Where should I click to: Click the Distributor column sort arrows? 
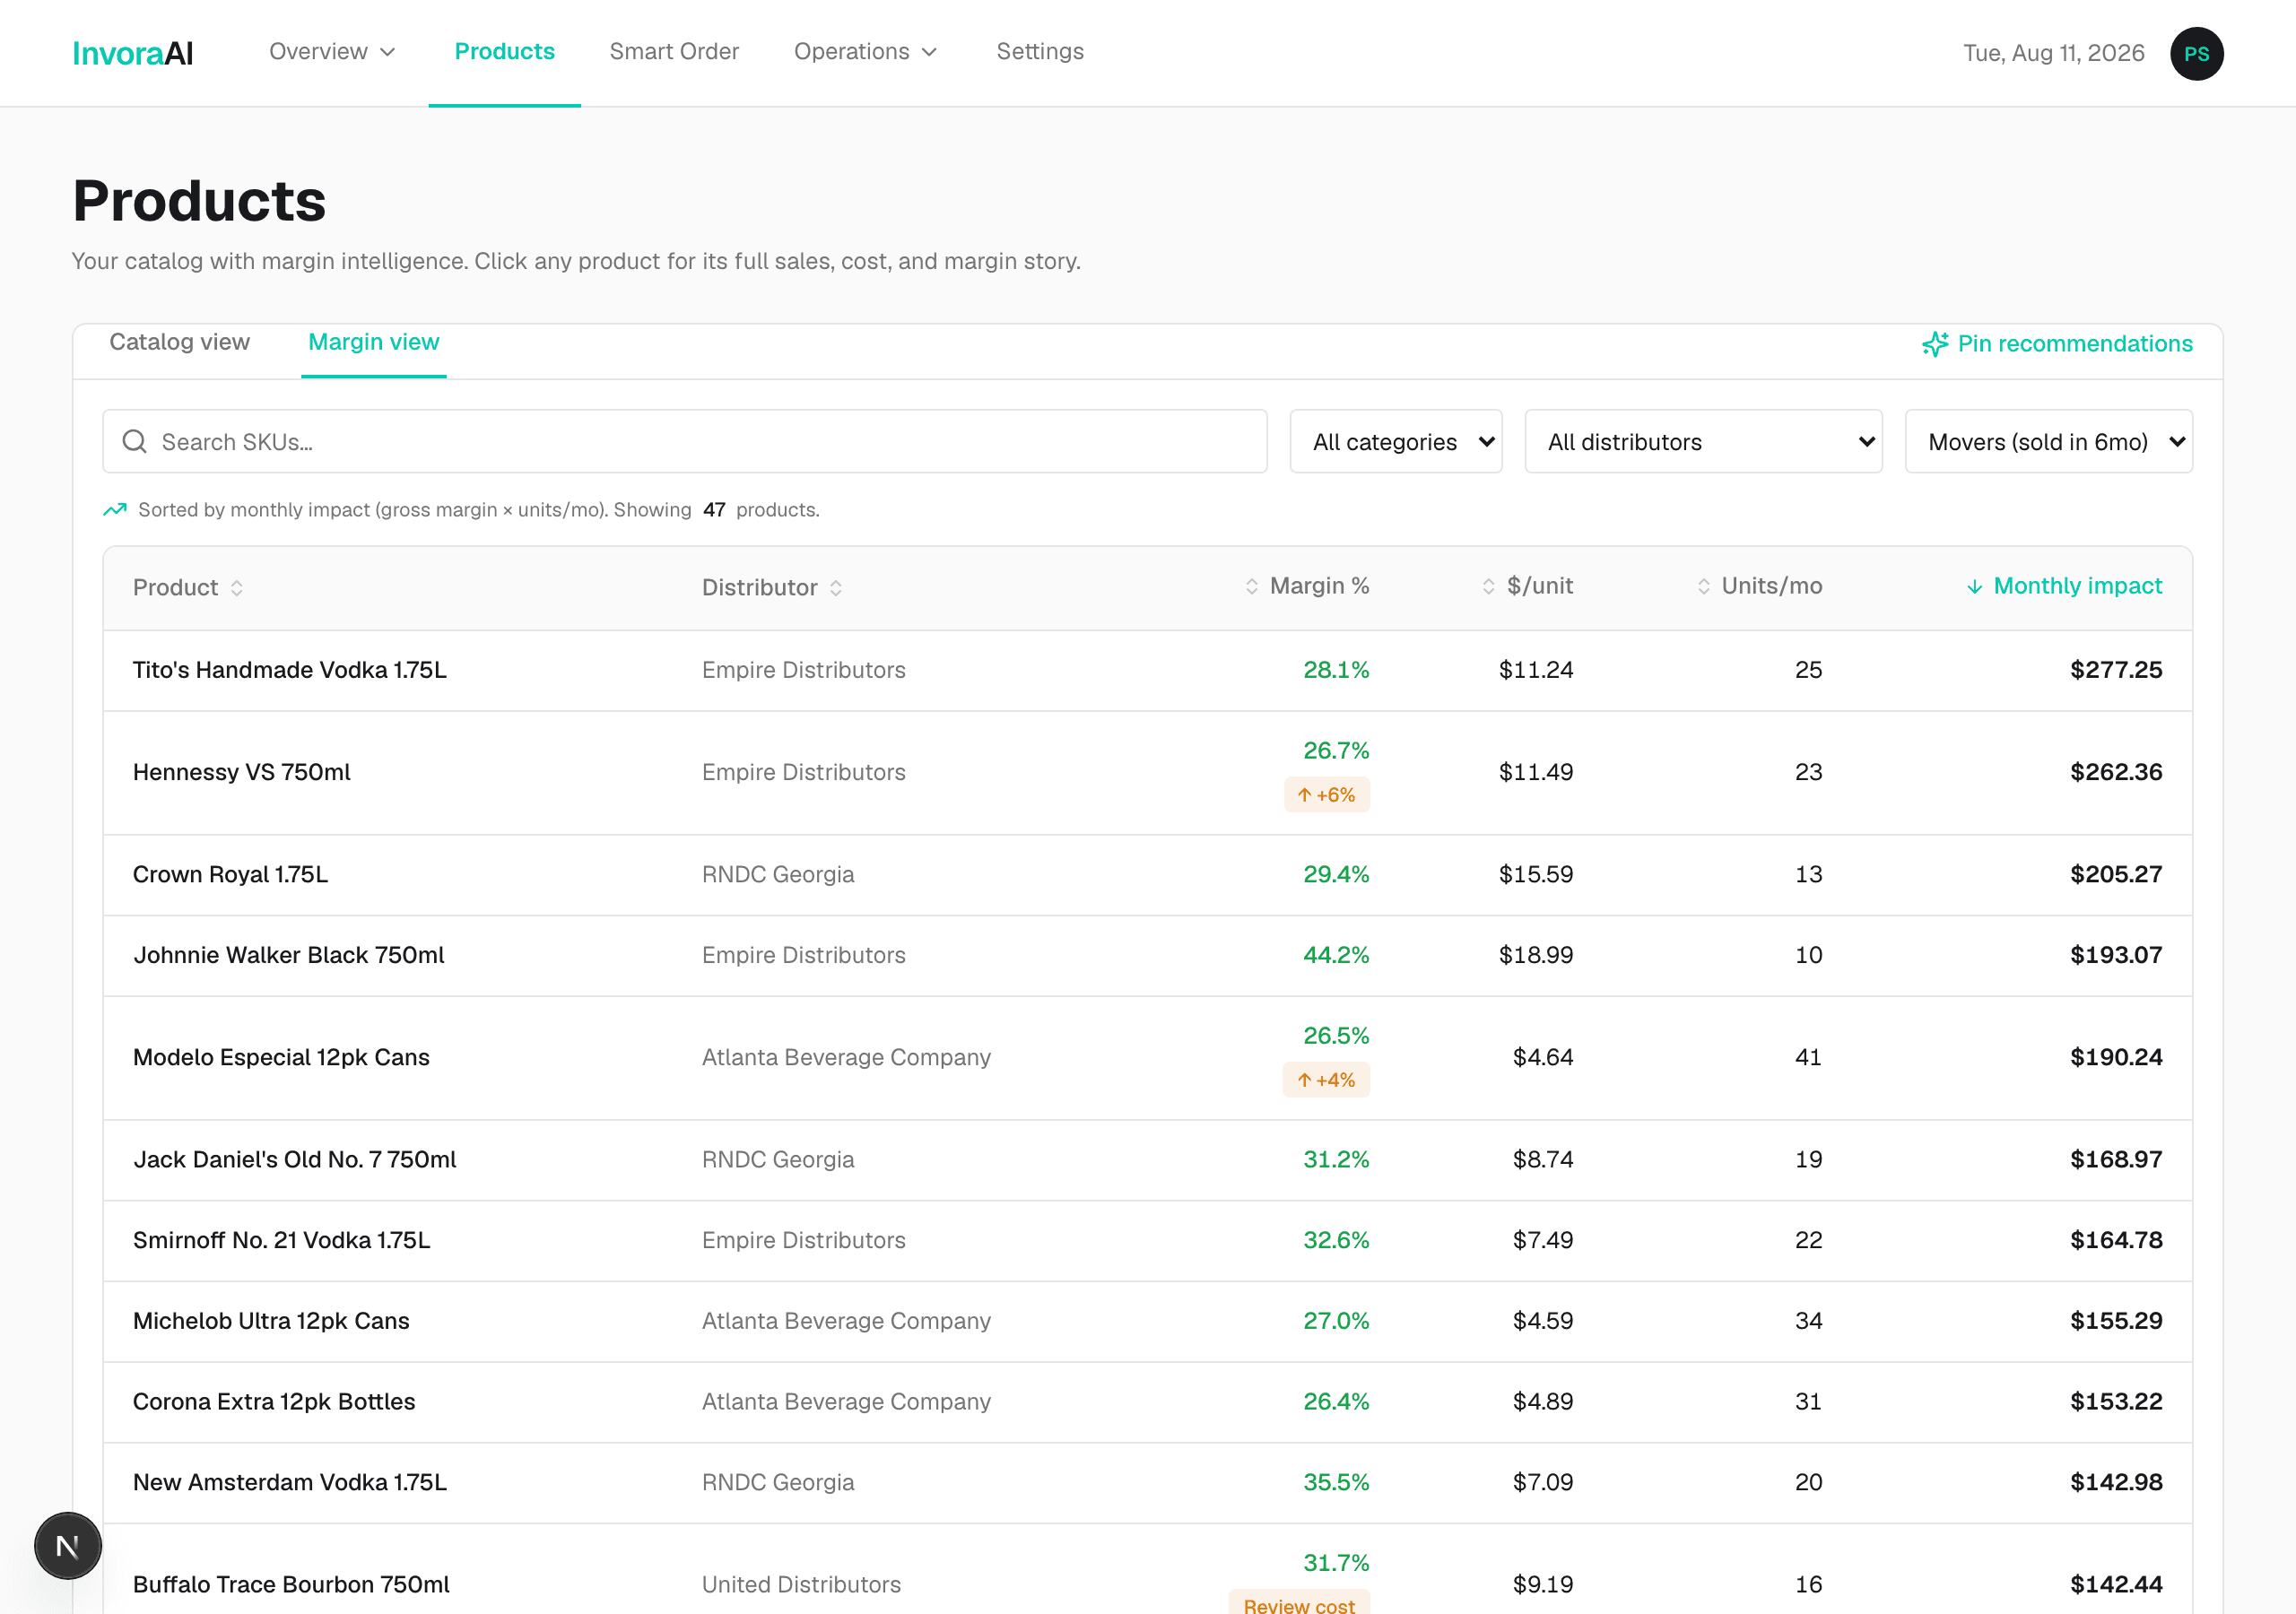(x=836, y=588)
